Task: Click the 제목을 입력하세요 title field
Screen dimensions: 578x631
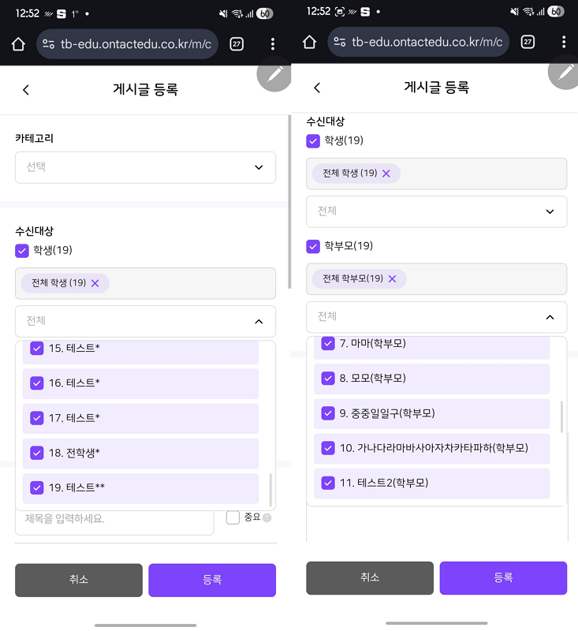Action: point(114,520)
